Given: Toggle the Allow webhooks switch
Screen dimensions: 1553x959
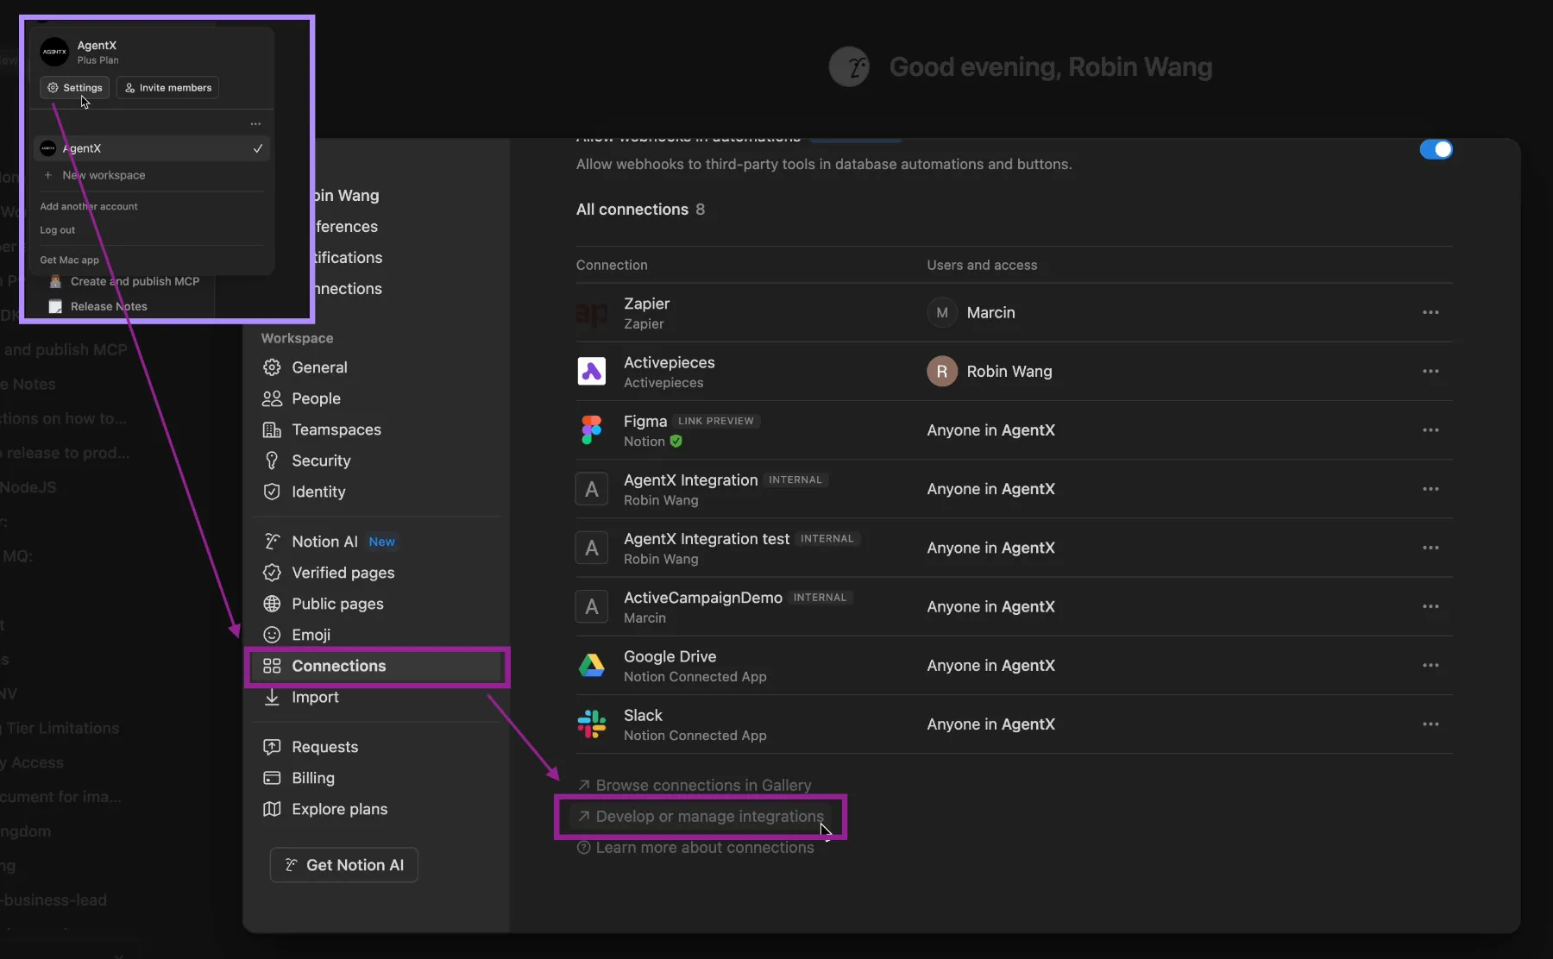Looking at the screenshot, I should (x=1436, y=149).
